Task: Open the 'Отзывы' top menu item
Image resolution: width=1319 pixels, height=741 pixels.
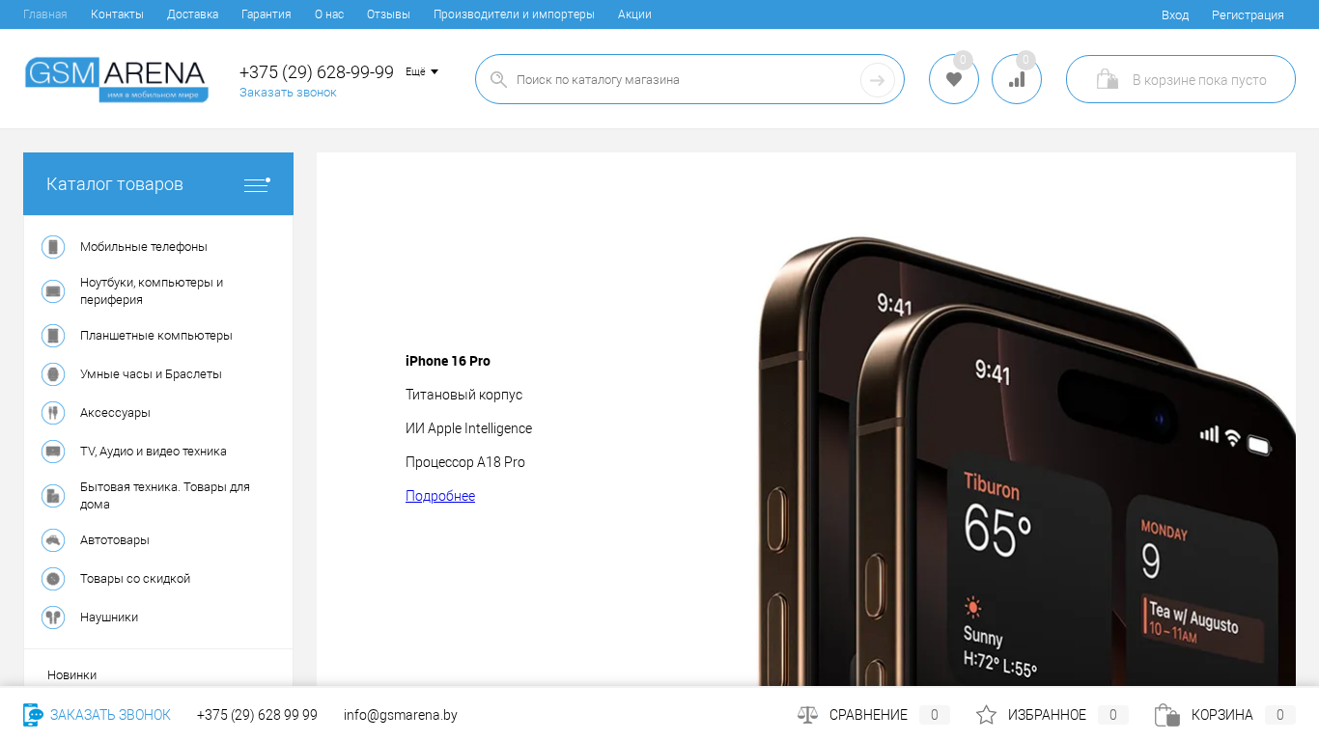Action: click(388, 14)
